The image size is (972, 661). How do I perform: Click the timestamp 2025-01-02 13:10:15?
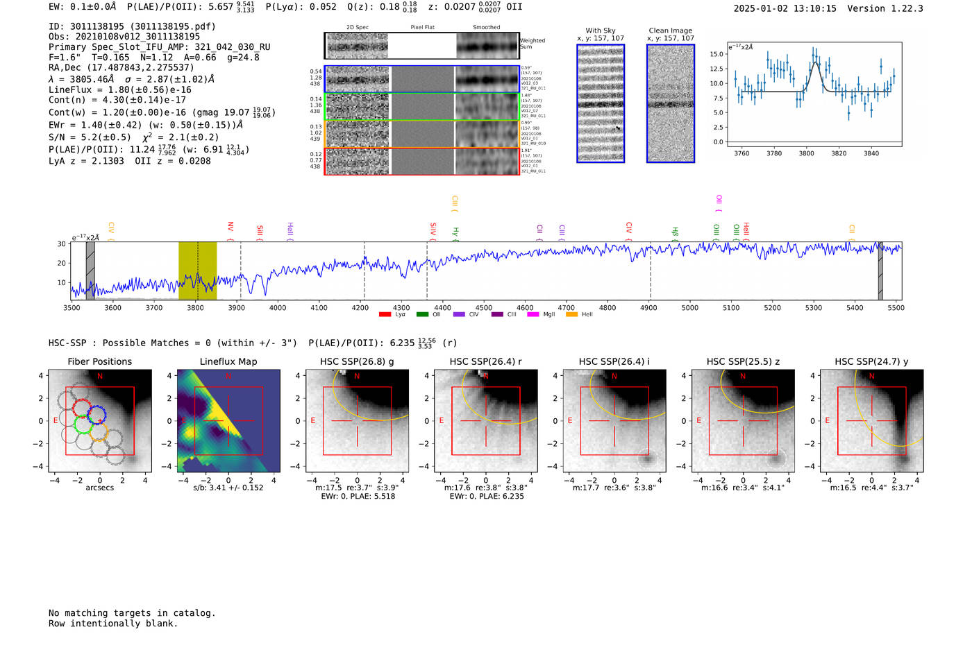tap(785, 8)
